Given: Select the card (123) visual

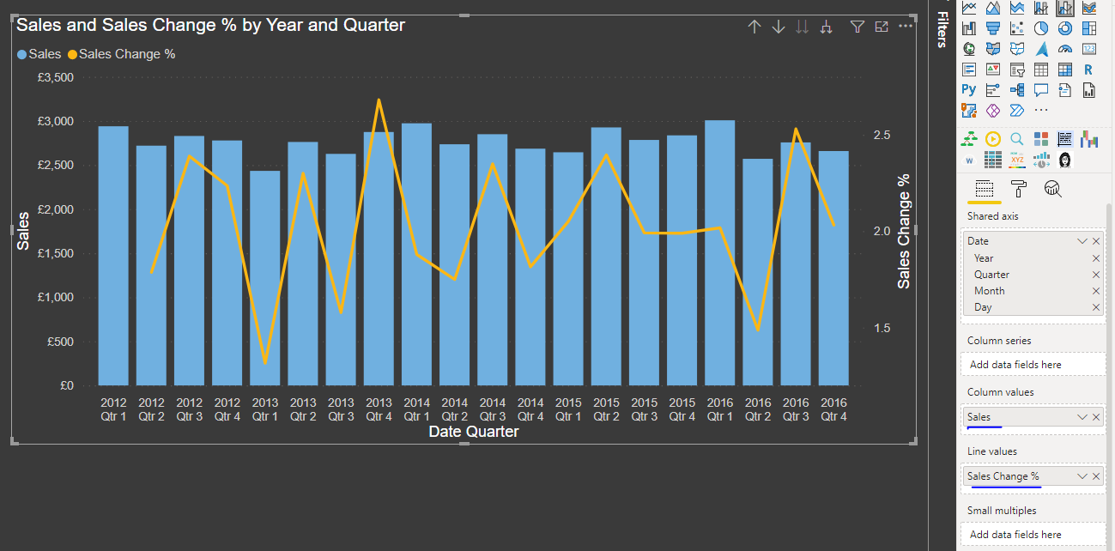Looking at the screenshot, I should 1089,49.
